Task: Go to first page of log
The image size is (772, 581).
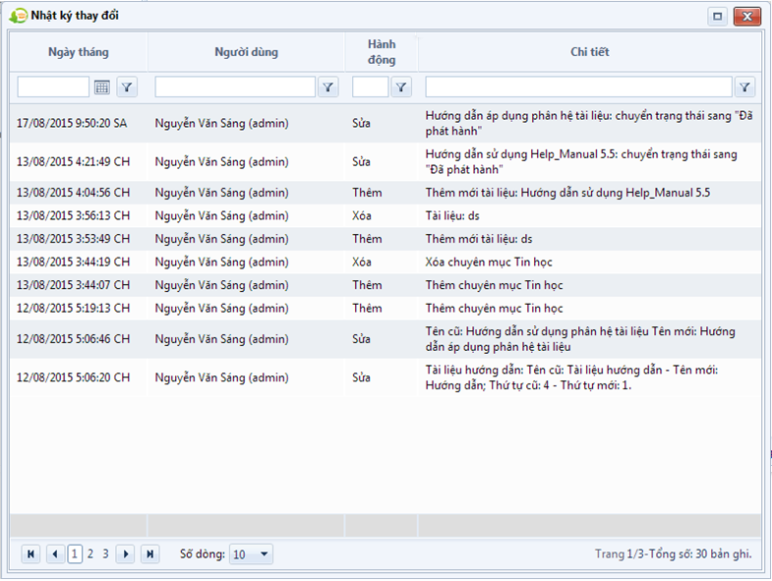Action: (x=31, y=554)
